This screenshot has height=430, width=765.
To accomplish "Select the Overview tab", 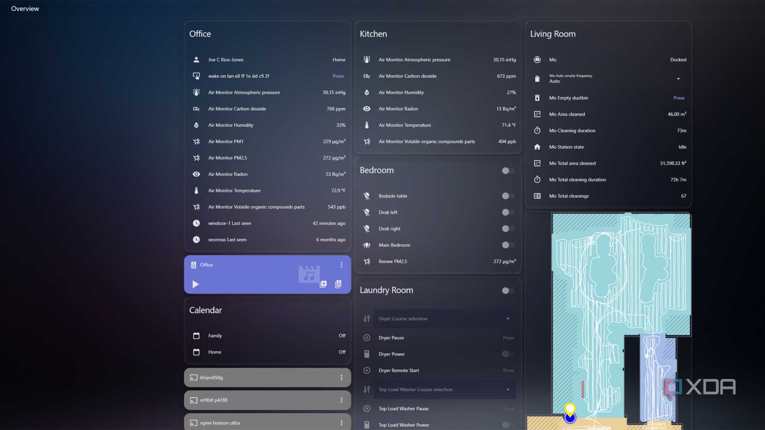I will 25,8.
